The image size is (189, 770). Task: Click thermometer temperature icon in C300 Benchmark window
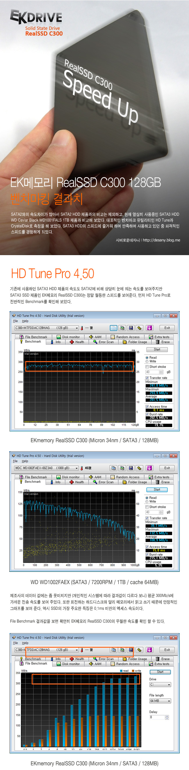click(82, 328)
